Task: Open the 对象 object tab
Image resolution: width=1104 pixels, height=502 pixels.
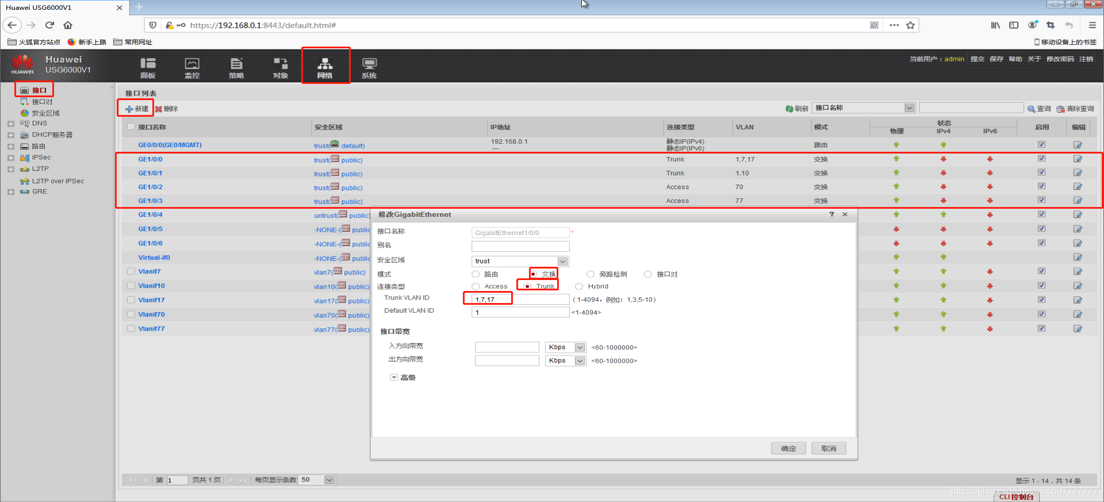Action: pos(281,68)
